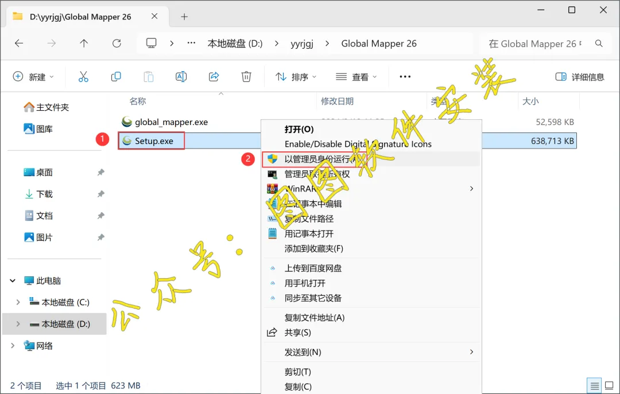This screenshot has width=620, height=394.
Task: Open 文档 in the sidebar
Action: (x=39, y=216)
